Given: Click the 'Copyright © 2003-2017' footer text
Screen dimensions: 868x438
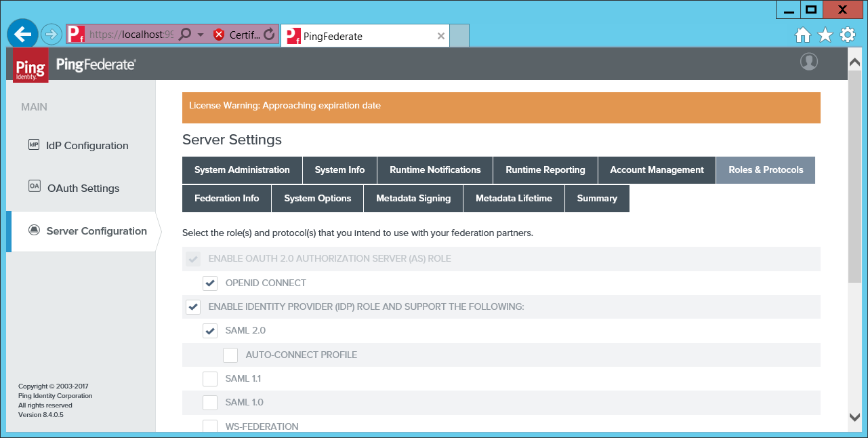Looking at the screenshot, I should [54, 386].
